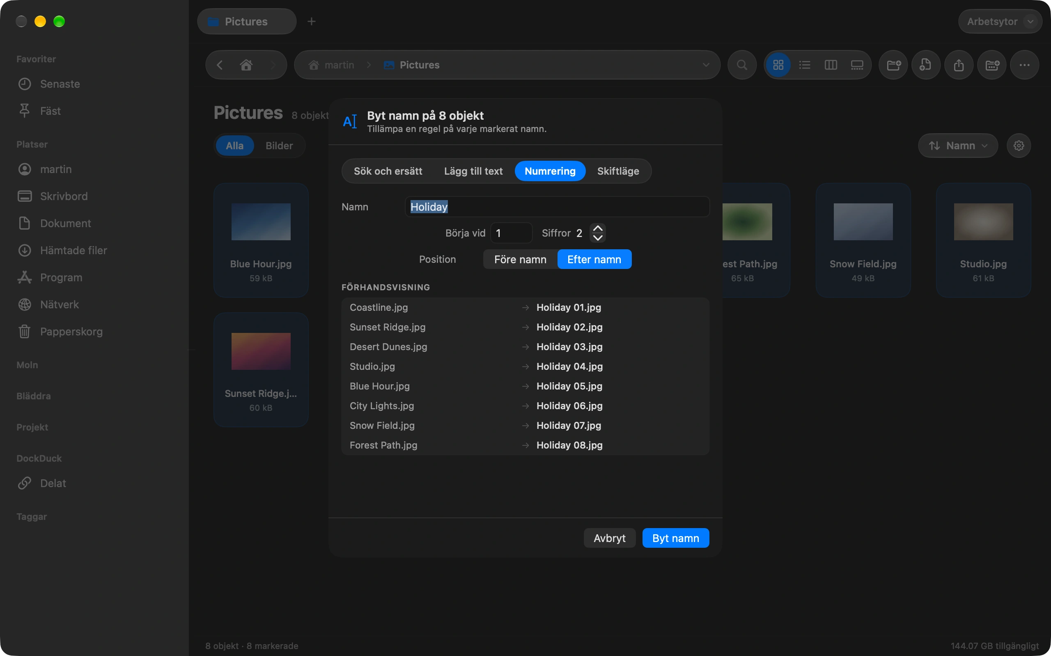Go back with the left arrow button

[x=220, y=65]
